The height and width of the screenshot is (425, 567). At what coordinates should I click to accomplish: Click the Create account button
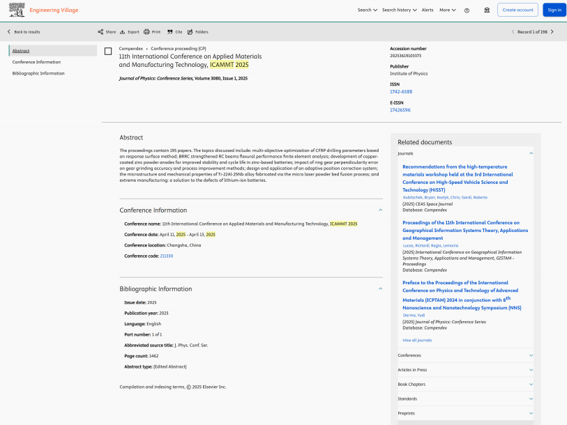[x=518, y=10]
